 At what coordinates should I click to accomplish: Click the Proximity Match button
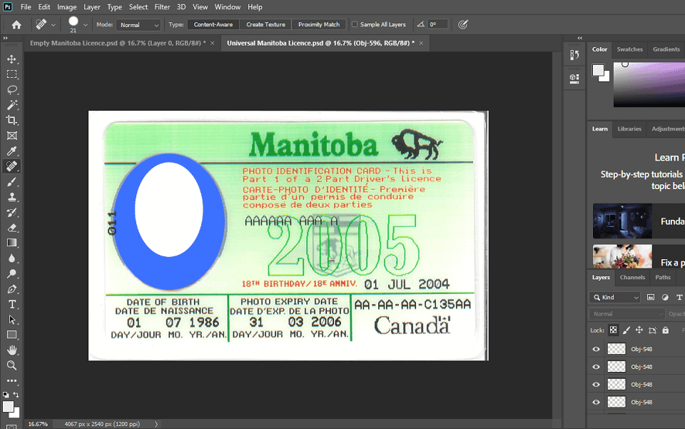click(x=319, y=24)
